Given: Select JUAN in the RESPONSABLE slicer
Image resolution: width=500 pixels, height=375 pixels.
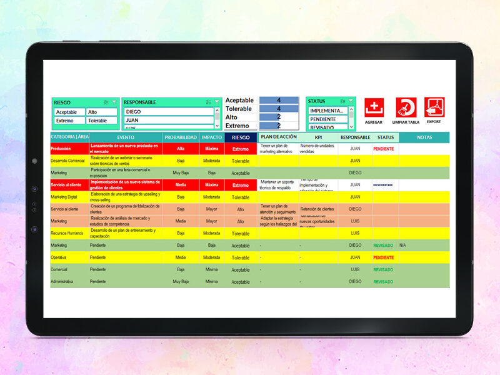Looking at the screenshot, I should coord(169,120).
